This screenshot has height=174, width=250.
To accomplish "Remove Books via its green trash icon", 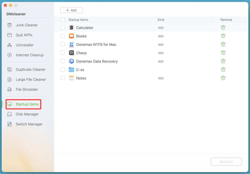I will (x=223, y=36).
